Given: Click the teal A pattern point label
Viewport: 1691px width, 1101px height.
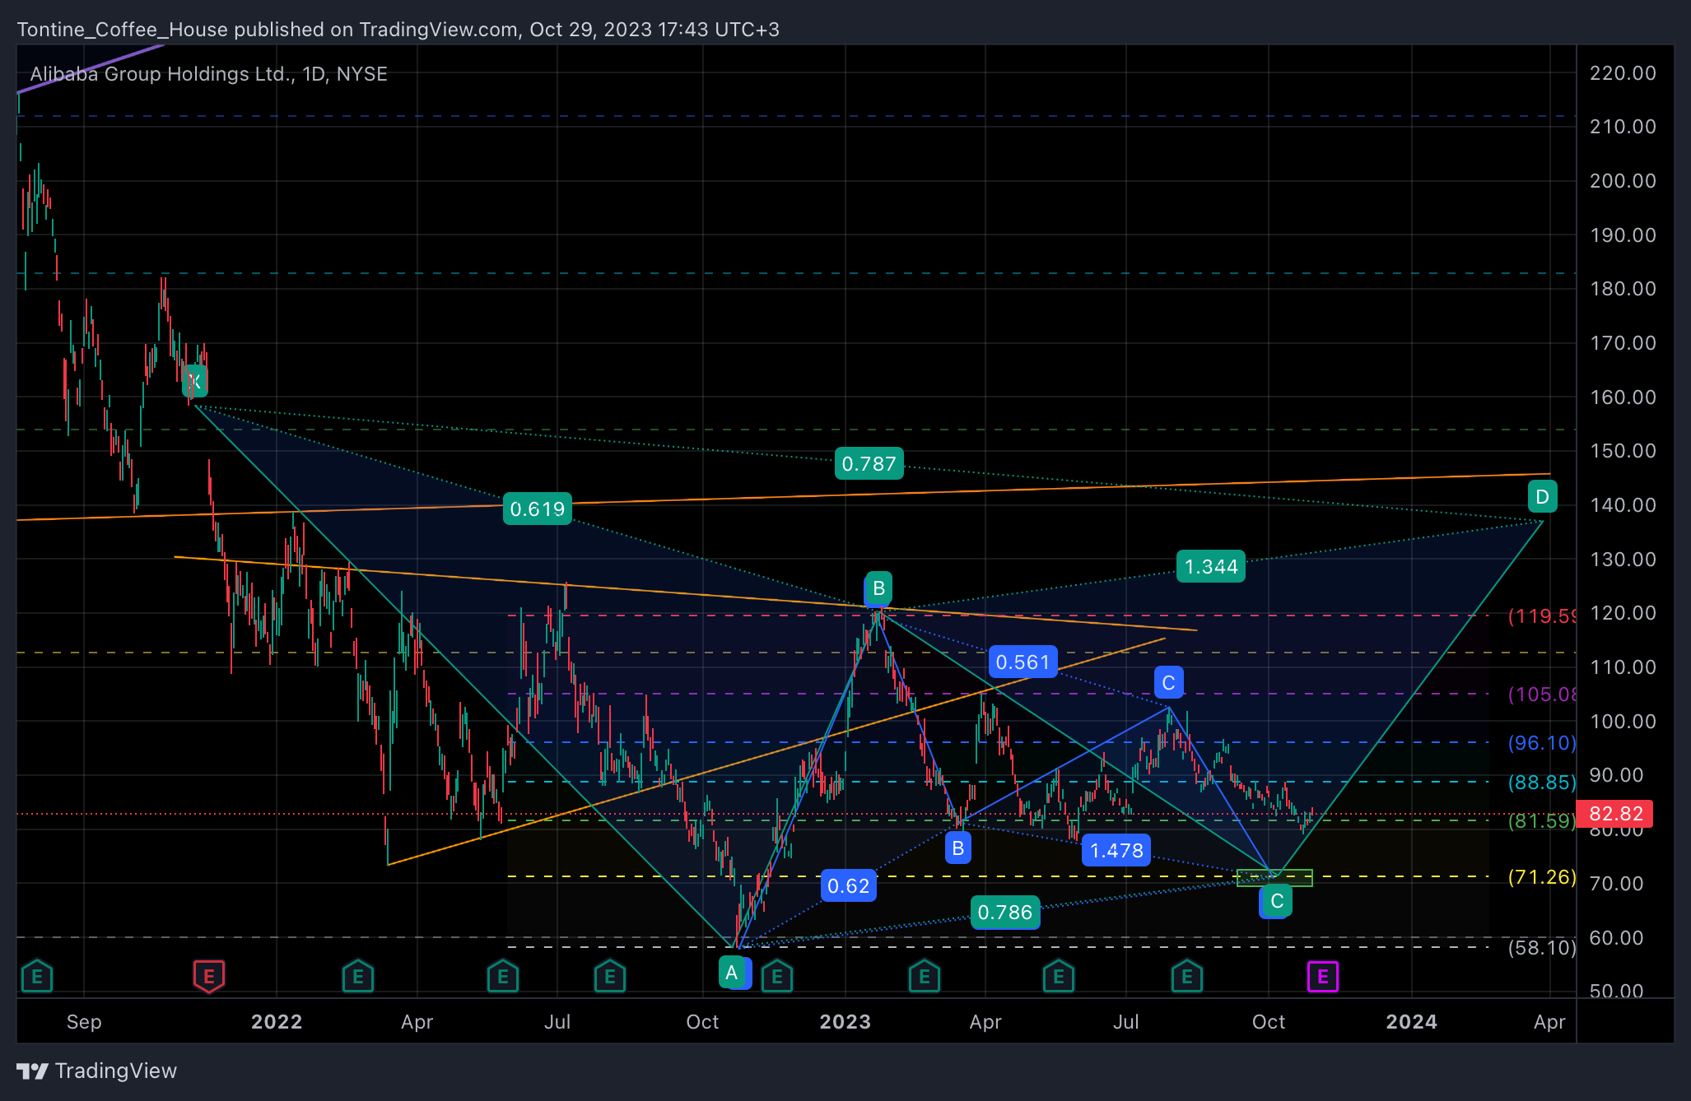Looking at the screenshot, I should pyautogui.click(x=731, y=973).
